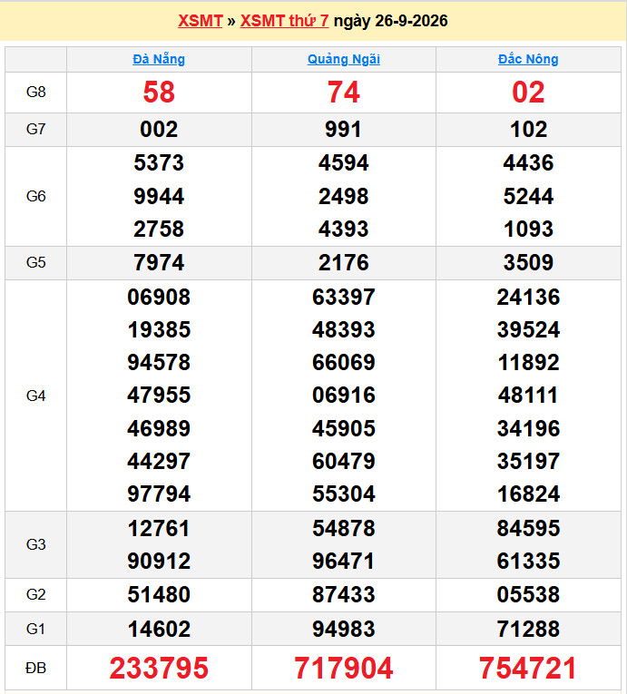Click the date text 26-9-2026
The width and height of the screenshot is (627, 694).
pyautogui.click(x=411, y=21)
